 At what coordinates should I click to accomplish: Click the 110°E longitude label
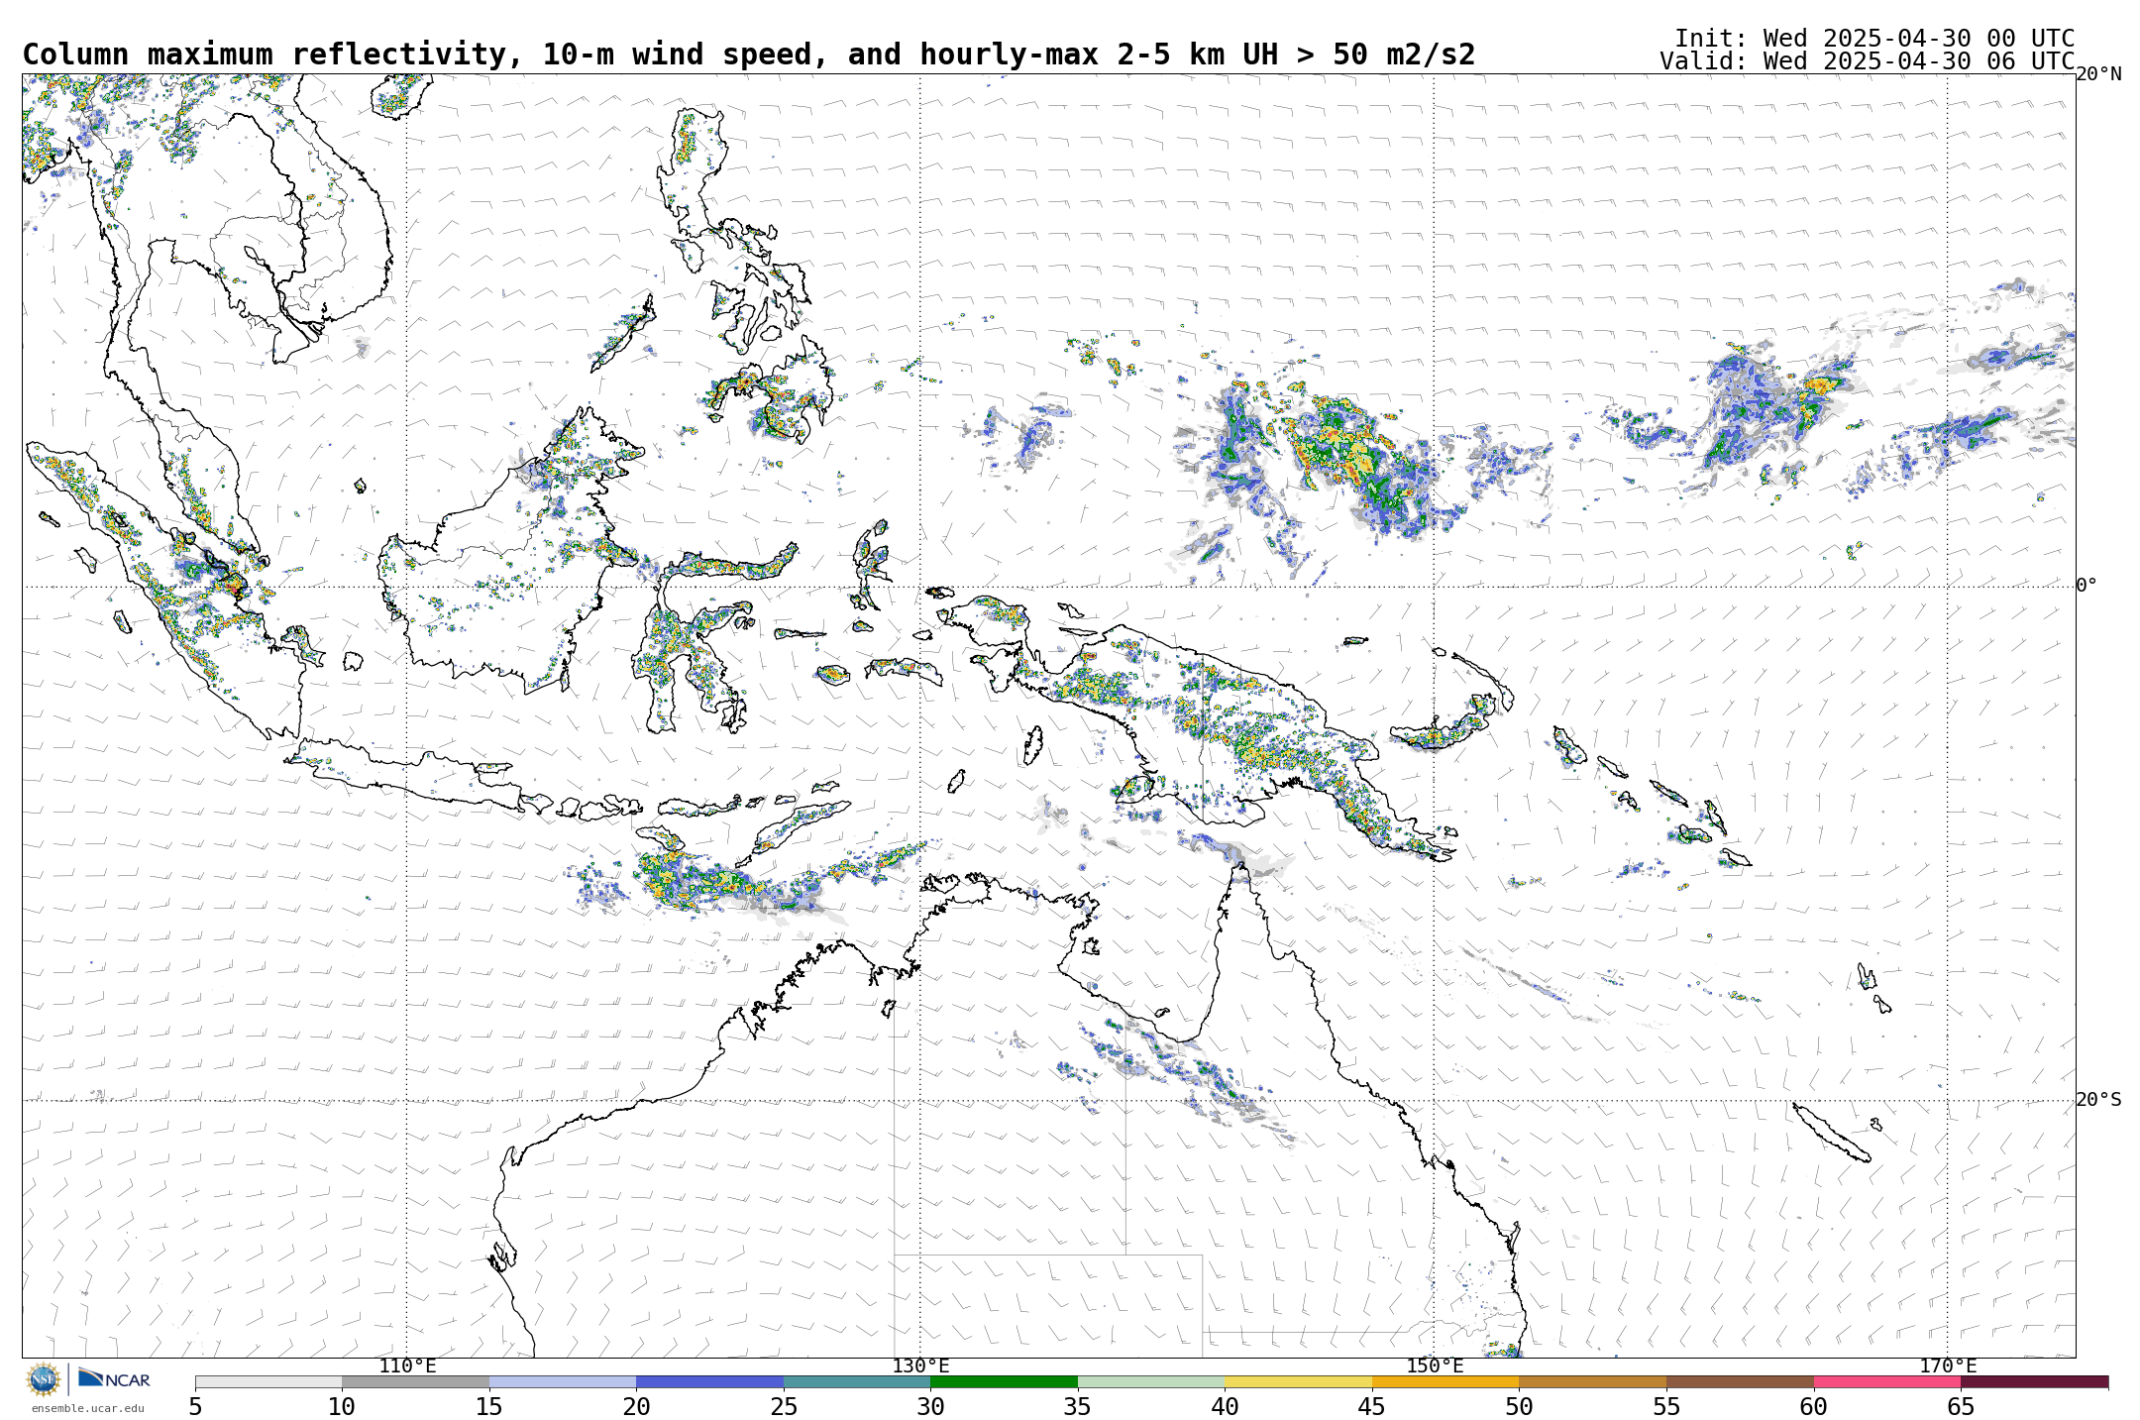407,1366
